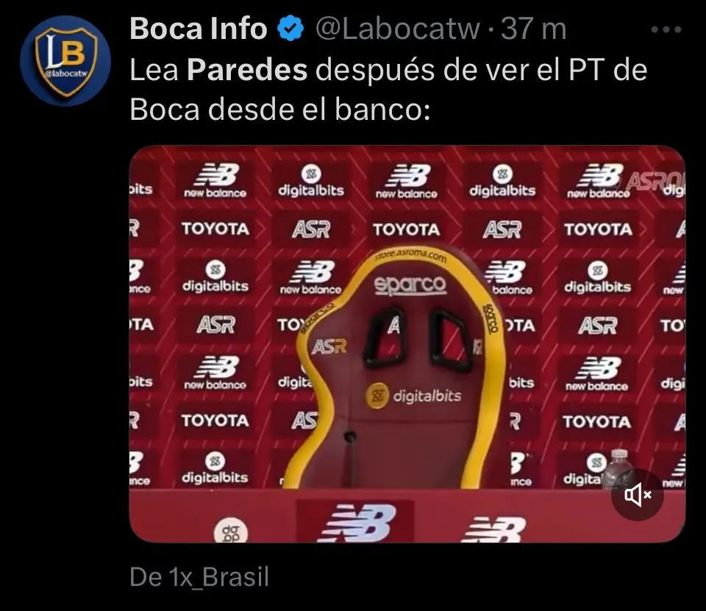
Task: Click the store.asroma.com text on the chair
Action: click(410, 256)
